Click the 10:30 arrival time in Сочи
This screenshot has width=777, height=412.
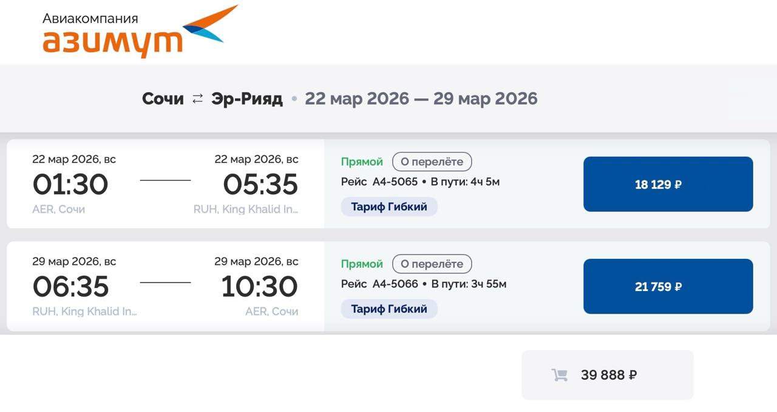click(x=259, y=286)
